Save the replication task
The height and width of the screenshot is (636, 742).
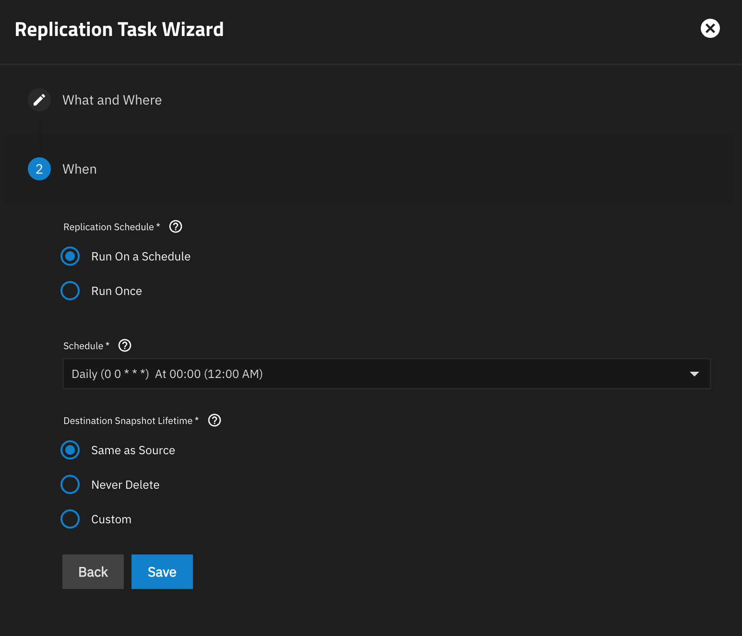(162, 571)
